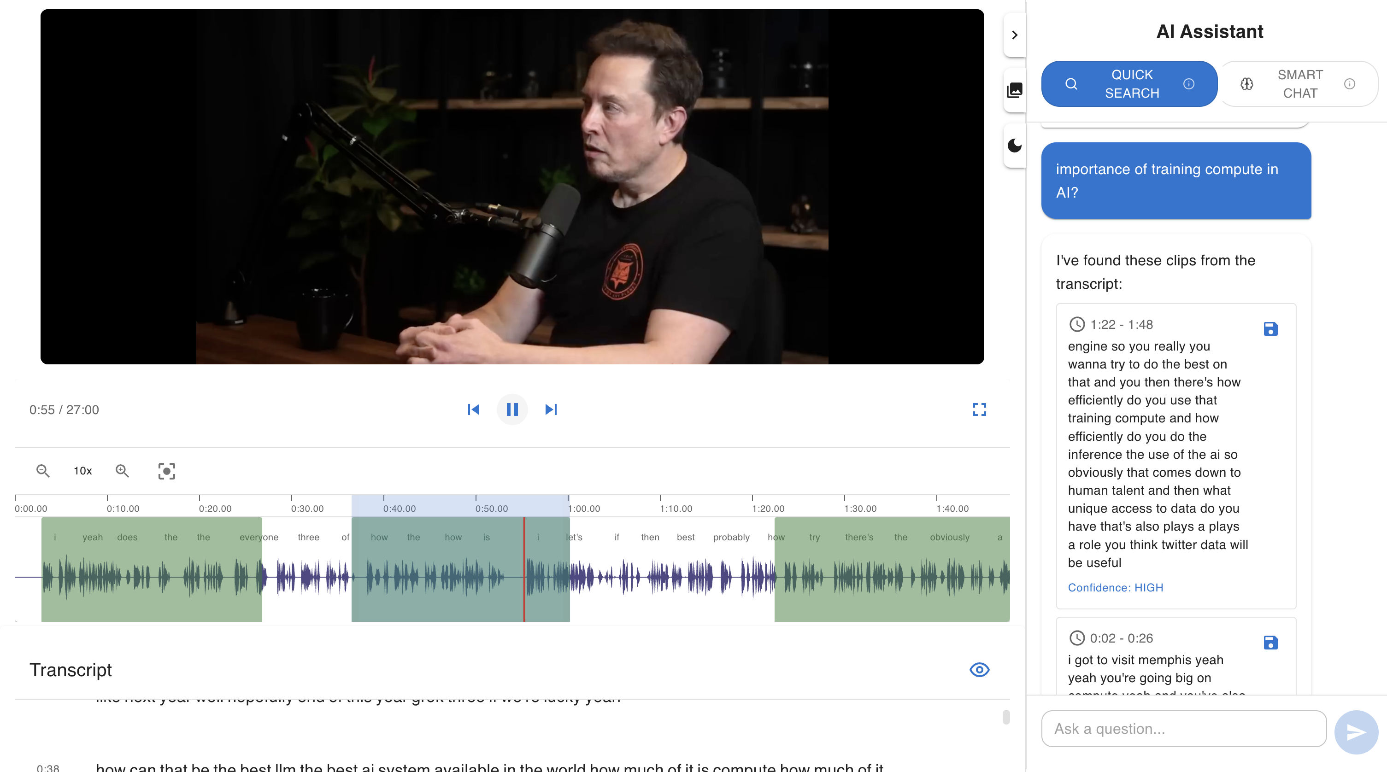Show Smart Chat info tooltip
This screenshot has width=1387, height=772.
pos(1349,84)
